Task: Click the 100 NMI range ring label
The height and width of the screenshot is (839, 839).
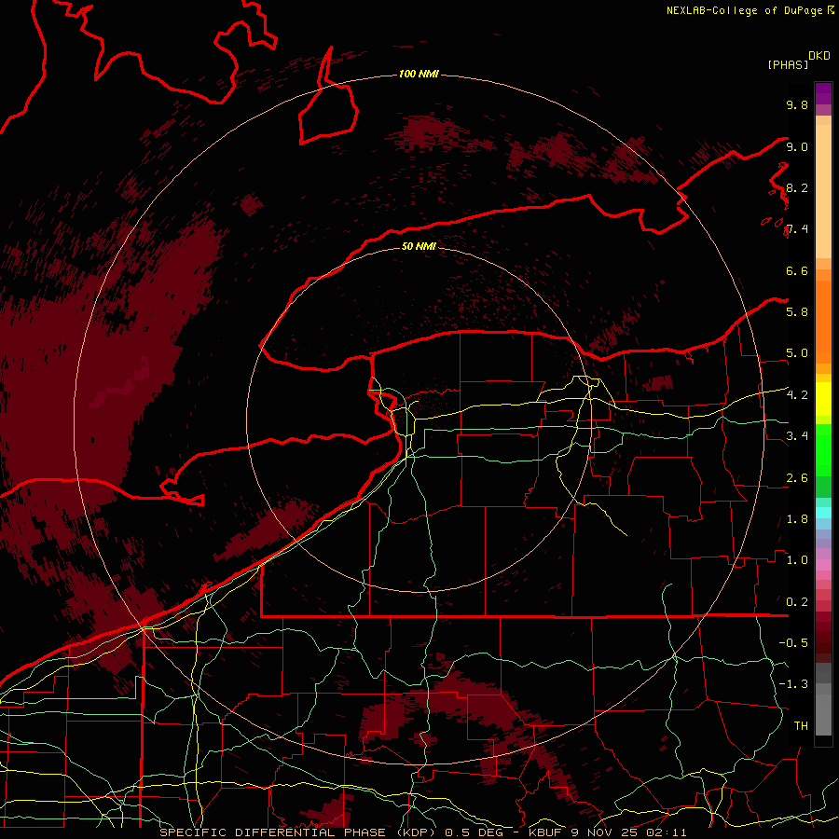Action: coord(419,74)
